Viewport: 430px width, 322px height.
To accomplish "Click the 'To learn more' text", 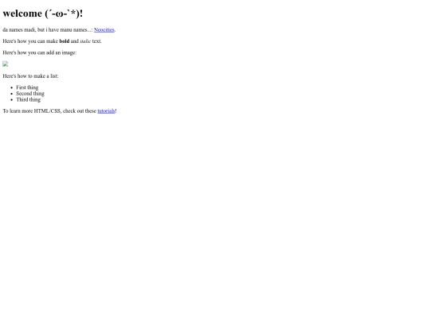I will coord(18,111).
